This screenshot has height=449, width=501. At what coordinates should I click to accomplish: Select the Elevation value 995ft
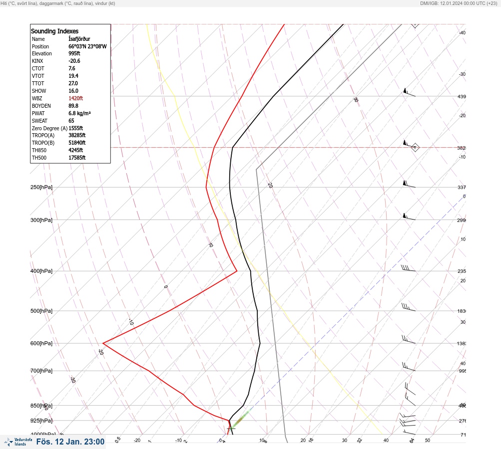74,53
